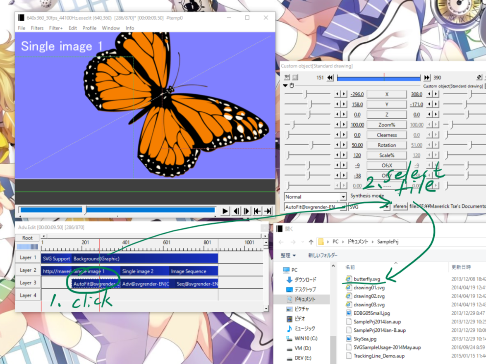This screenshot has height=364, width=486.
Task: Open the Profile menu
Action: tap(90, 28)
